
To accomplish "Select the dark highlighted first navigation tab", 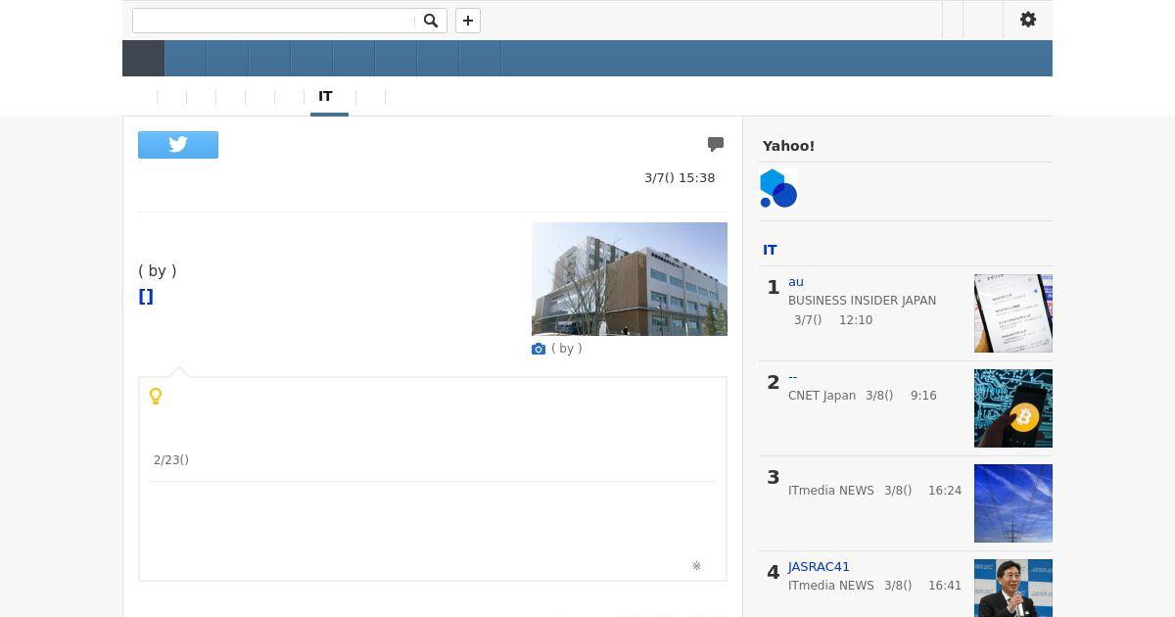I will (x=143, y=59).
